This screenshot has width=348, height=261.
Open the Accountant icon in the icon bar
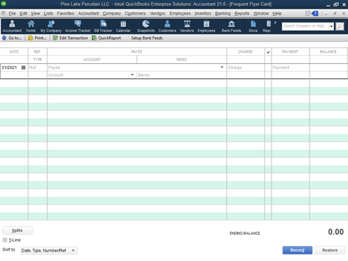click(x=13, y=26)
